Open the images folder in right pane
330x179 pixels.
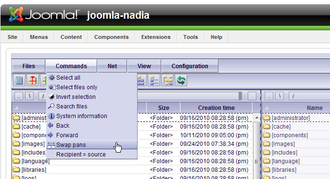tap(283, 144)
